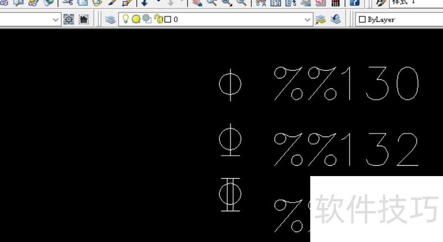443x242 pixels.
Task: Click the 3D DWF globe icon
Action: click(49, 3)
